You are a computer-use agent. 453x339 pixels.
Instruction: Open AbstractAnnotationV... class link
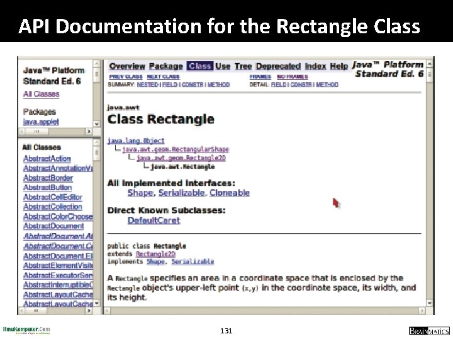point(58,168)
